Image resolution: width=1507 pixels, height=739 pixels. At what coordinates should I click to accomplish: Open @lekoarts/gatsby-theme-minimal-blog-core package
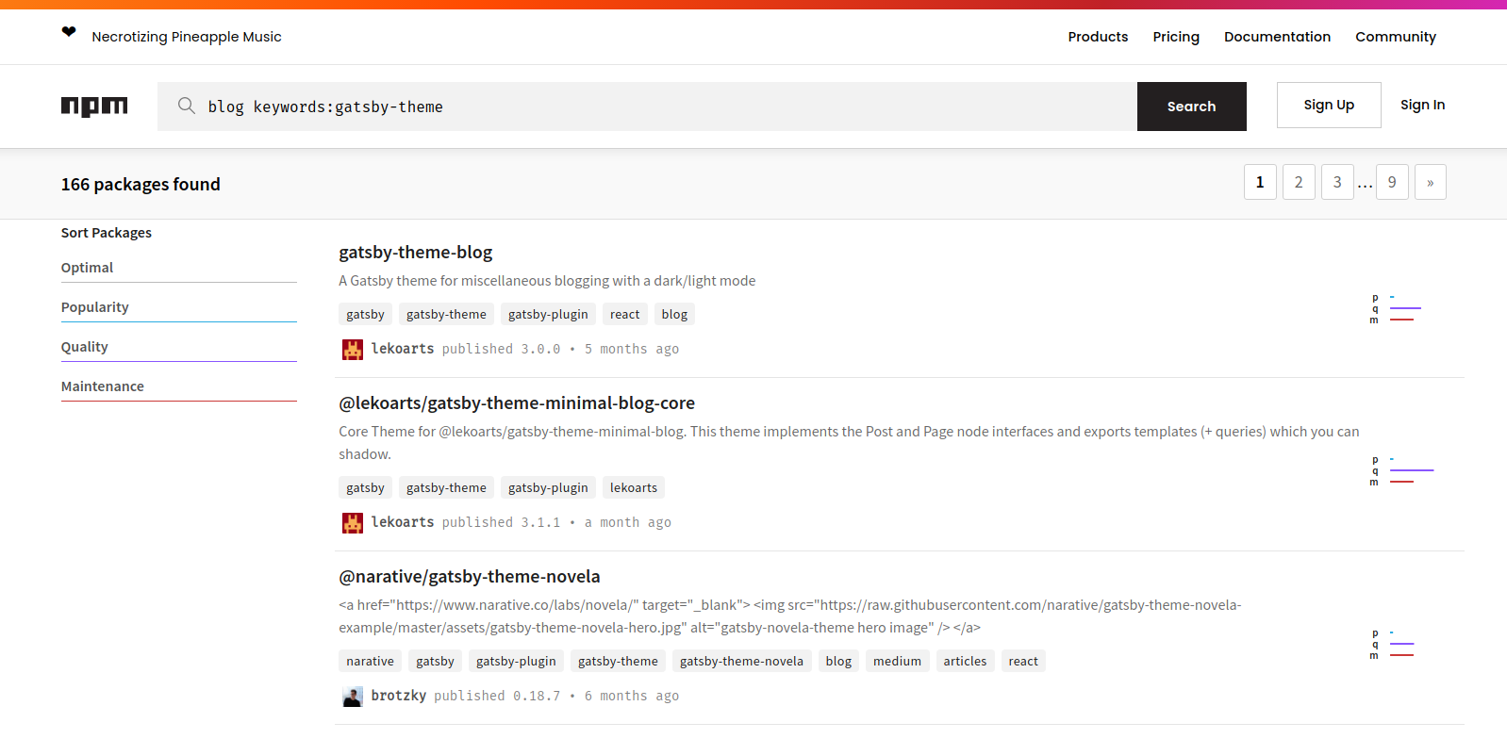(x=517, y=403)
